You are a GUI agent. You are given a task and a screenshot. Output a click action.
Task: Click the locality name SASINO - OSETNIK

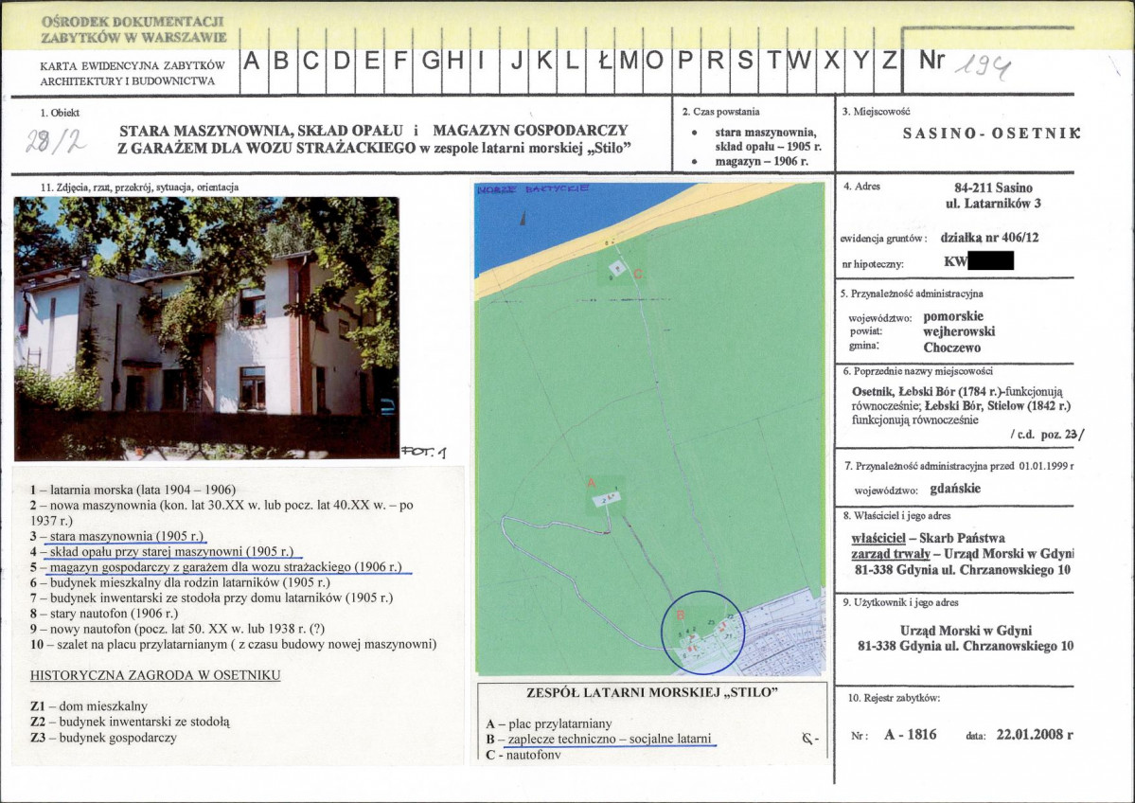991,134
